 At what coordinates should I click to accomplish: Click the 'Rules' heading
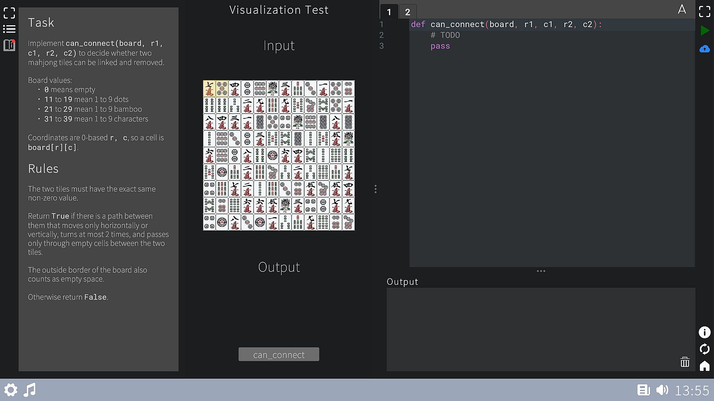click(x=43, y=169)
